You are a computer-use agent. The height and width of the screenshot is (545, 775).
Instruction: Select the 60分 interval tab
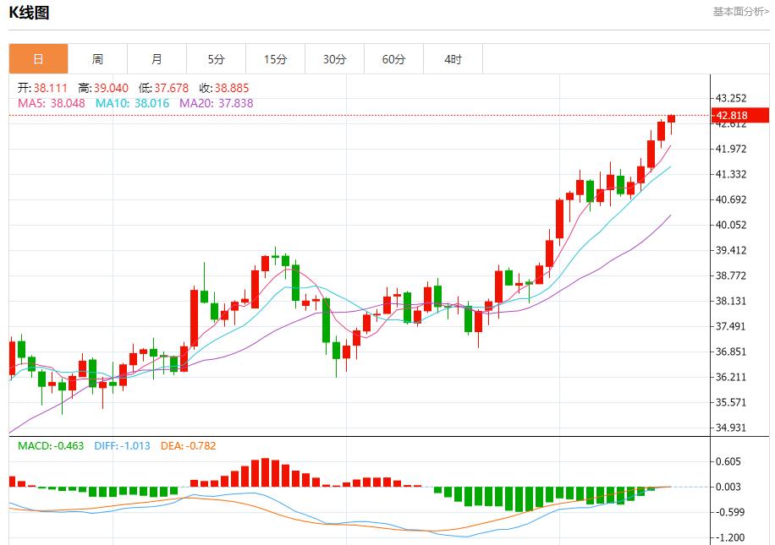(x=393, y=58)
